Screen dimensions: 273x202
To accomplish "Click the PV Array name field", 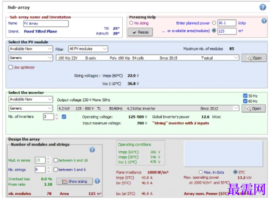I will tap(46, 23).
